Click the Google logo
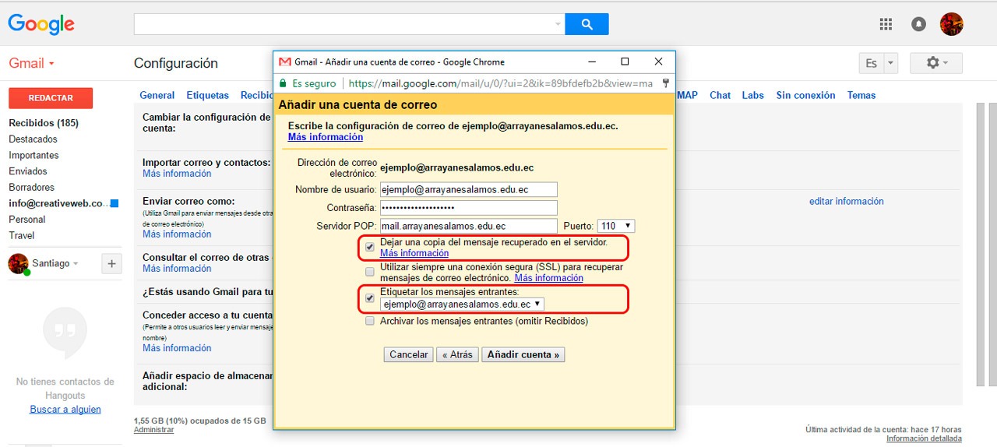This screenshot has height=447, width=997. coord(41,25)
